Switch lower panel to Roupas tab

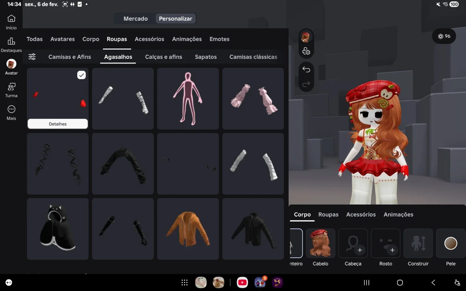[x=328, y=215]
